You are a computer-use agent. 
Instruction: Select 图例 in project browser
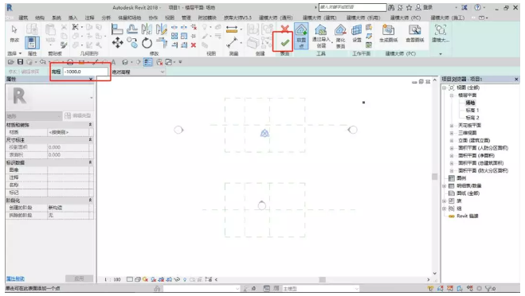tap(461, 178)
